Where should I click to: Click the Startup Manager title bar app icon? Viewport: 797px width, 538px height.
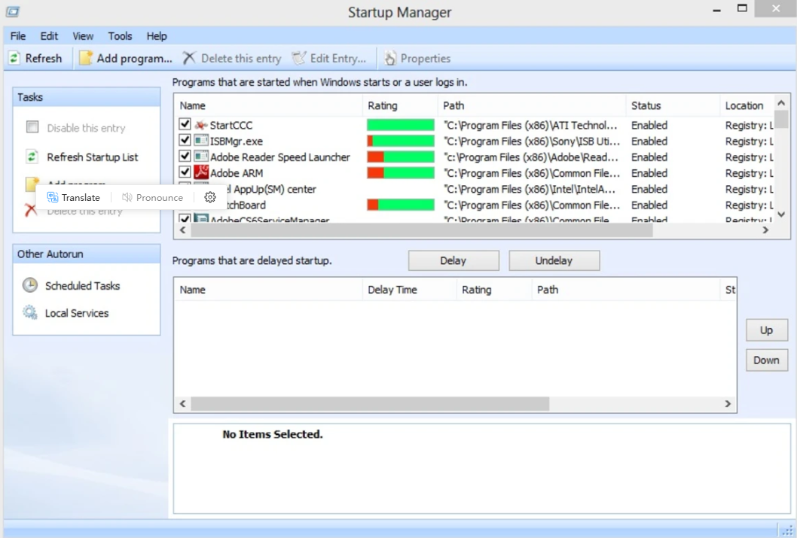[13, 11]
